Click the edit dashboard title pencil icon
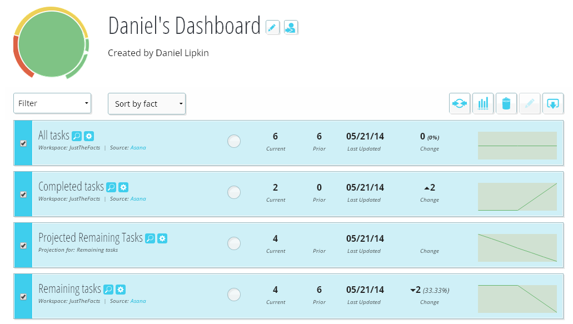 pos(272,27)
